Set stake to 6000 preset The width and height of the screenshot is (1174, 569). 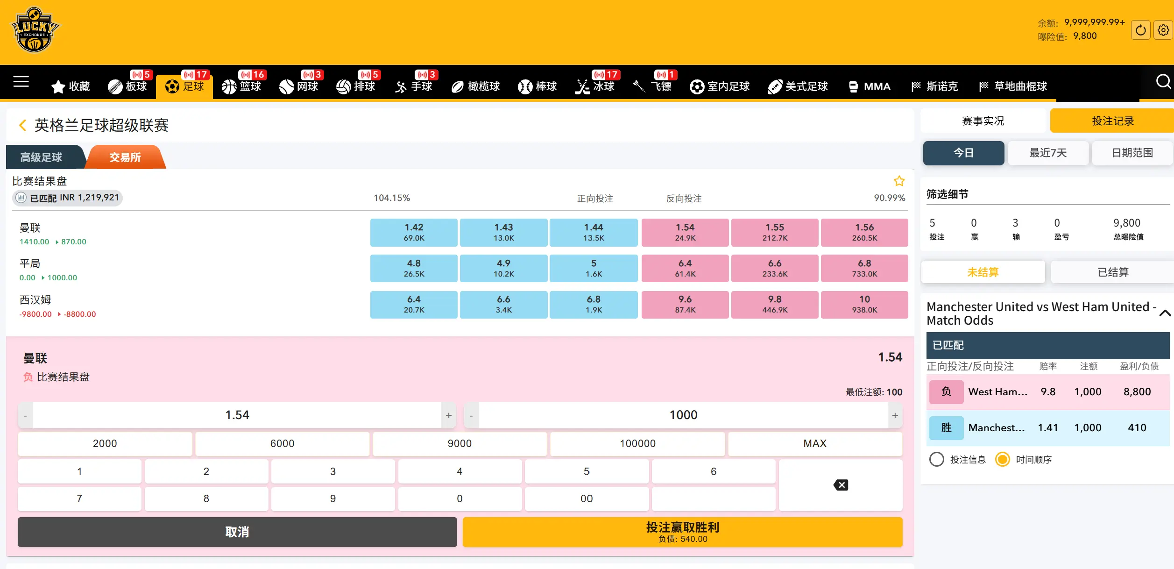[283, 443]
